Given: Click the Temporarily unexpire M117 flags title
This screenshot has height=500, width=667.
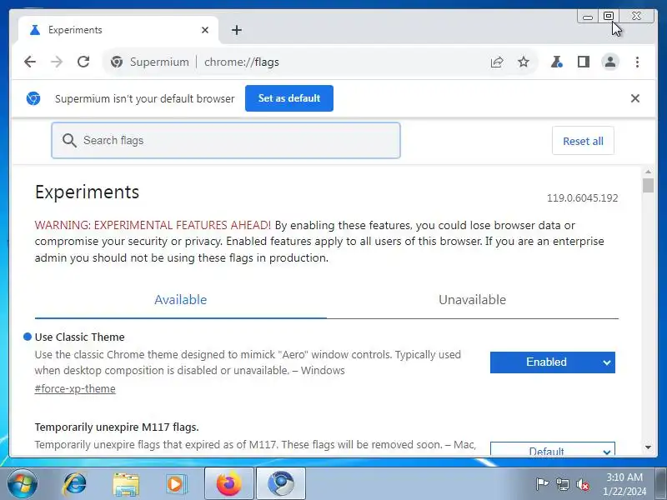Looking at the screenshot, I should 117,427.
